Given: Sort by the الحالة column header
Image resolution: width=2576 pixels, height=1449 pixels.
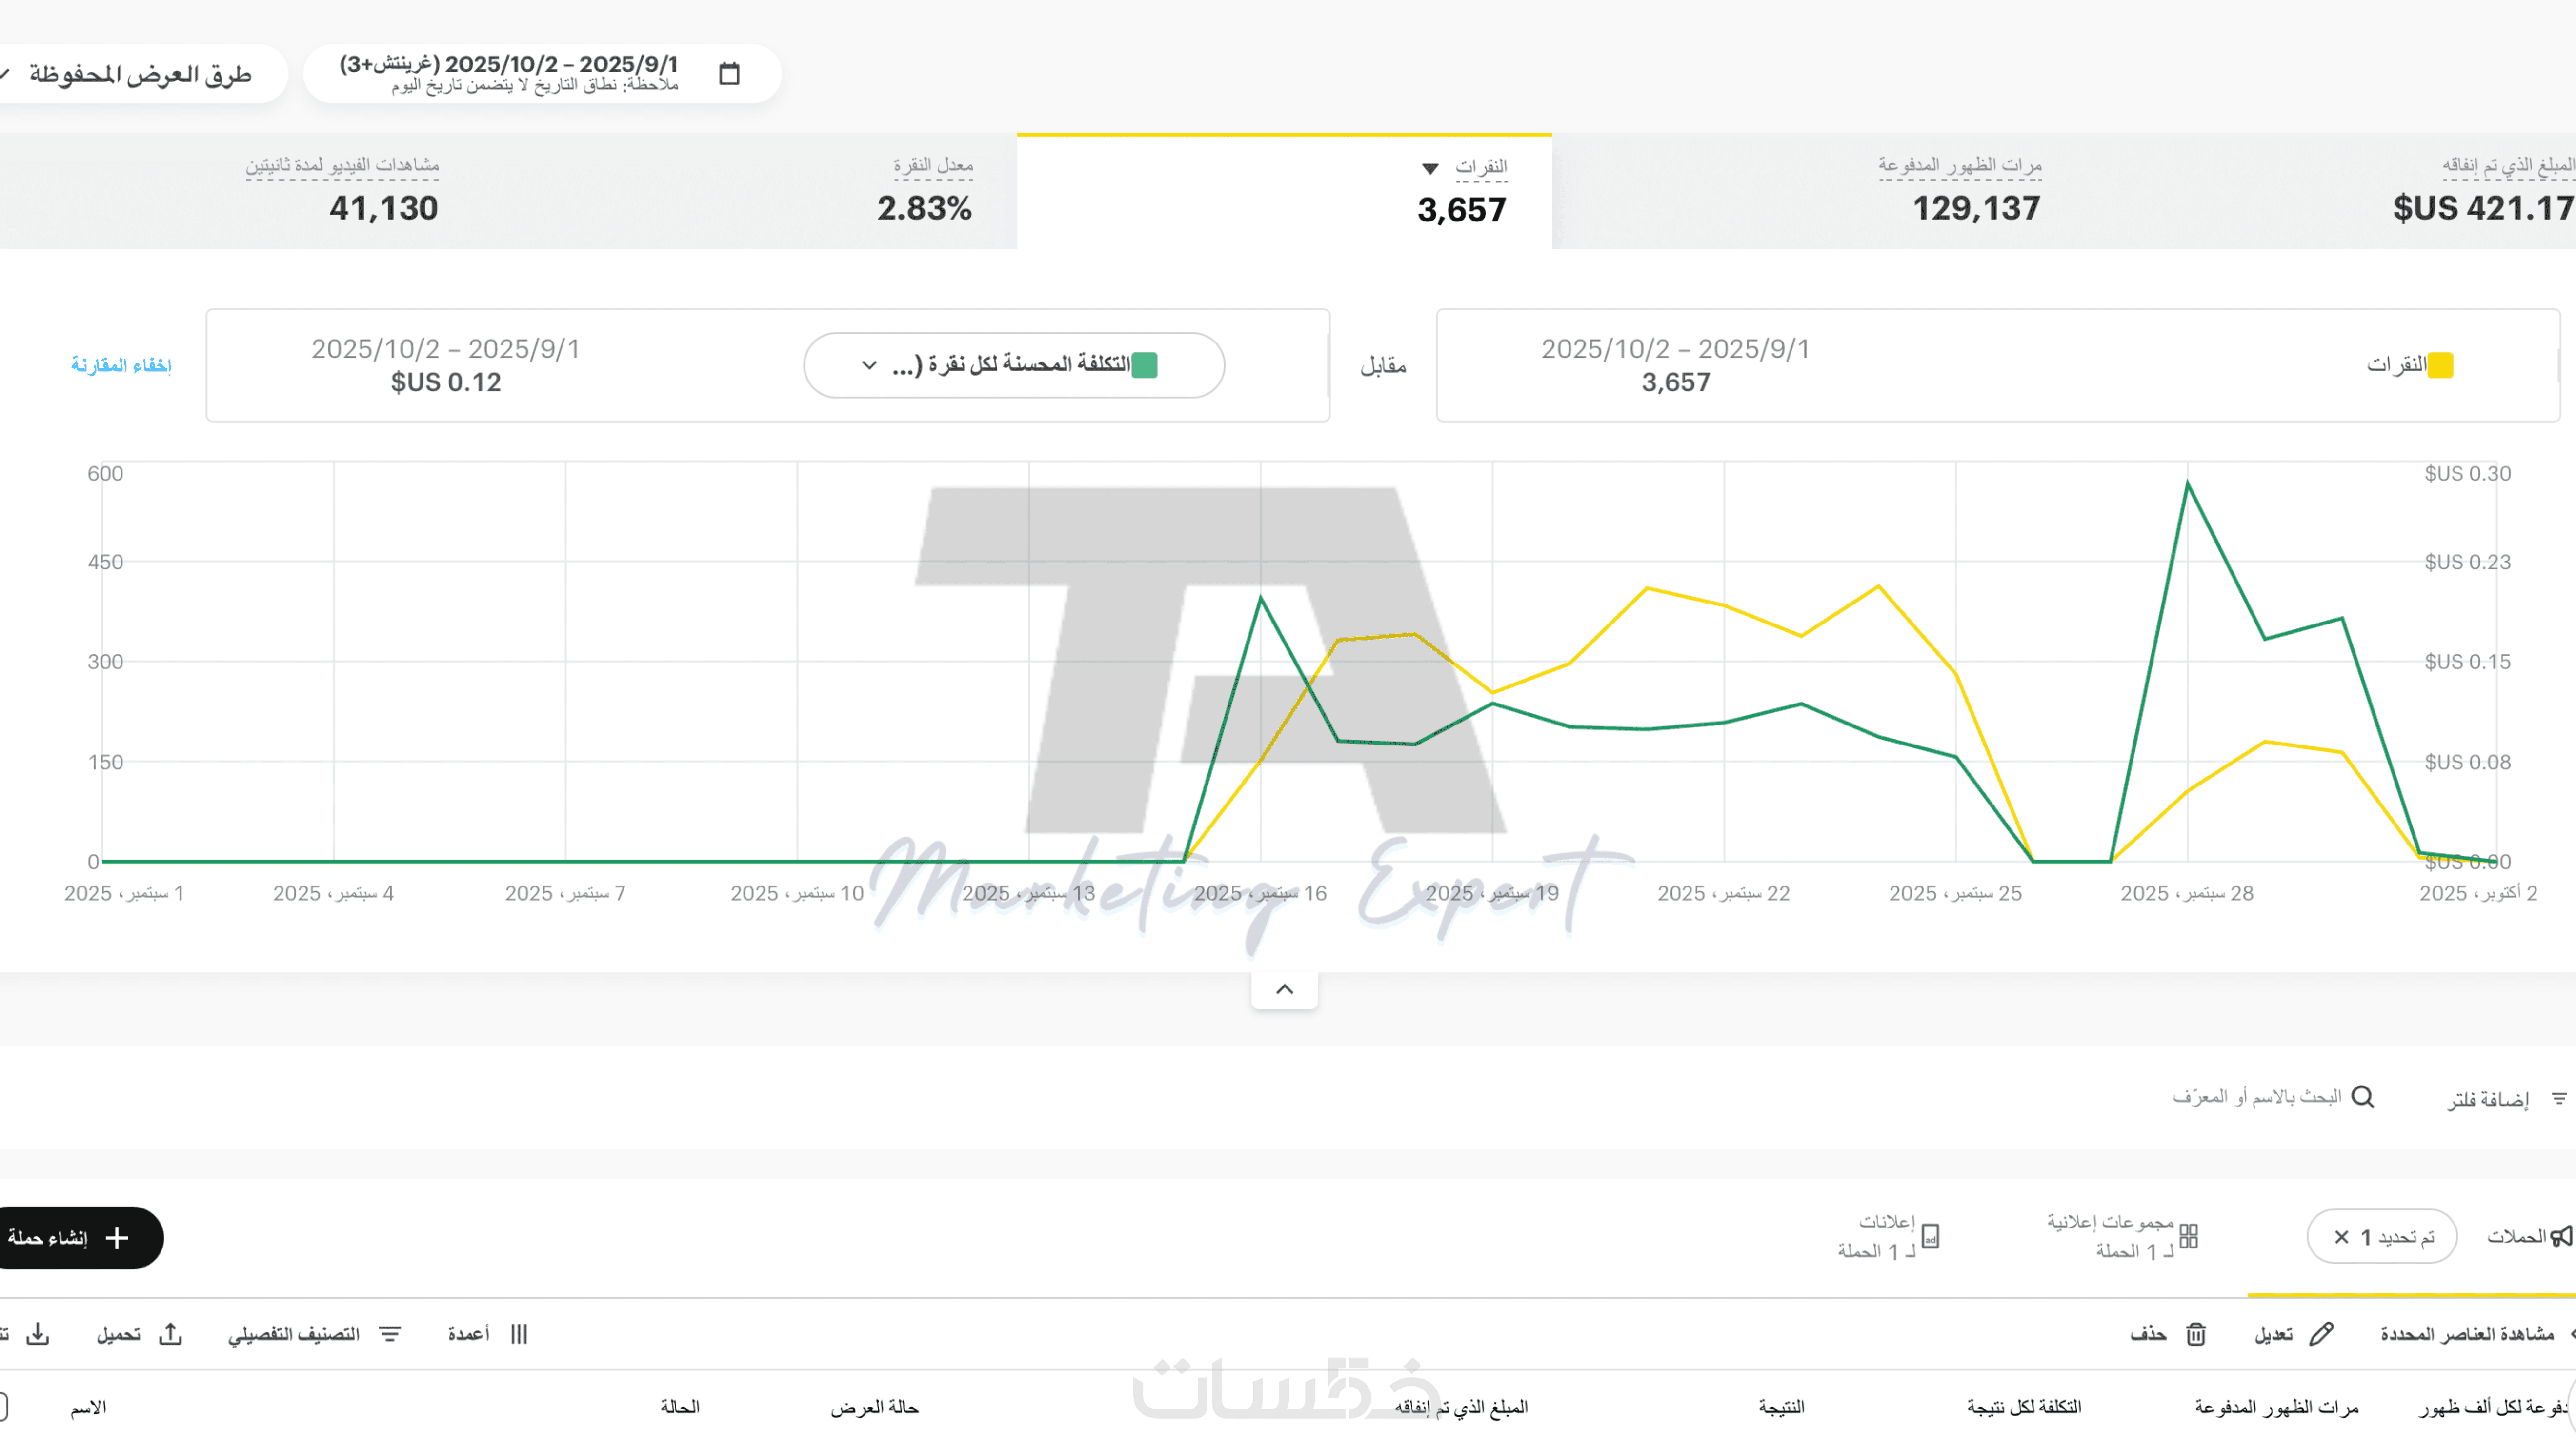Looking at the screenshot, I should 680,1408.
